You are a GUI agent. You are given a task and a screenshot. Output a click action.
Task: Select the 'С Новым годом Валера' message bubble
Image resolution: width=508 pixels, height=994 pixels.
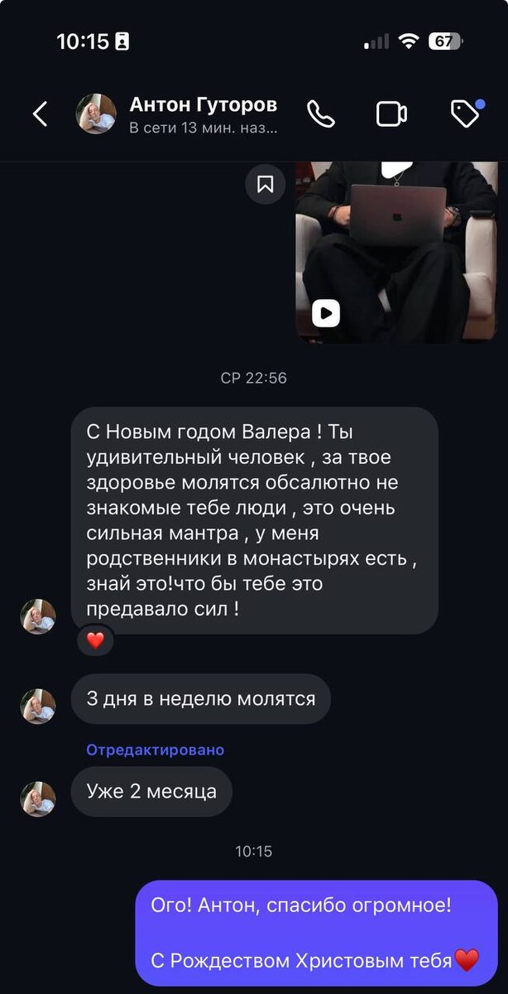tap(254, 520)
